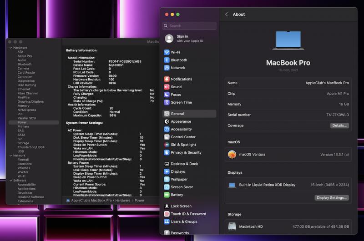Open Privacy & Security settings pane
This screenshot has height=241, width=364.
point(186,152)
